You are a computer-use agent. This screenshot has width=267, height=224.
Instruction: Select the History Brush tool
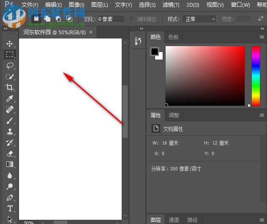[x=10, y=143]
